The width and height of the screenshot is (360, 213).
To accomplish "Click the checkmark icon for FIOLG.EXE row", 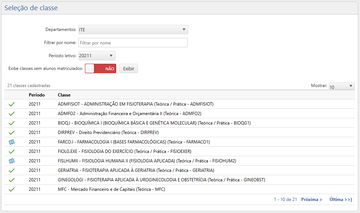I will [12, 151].
